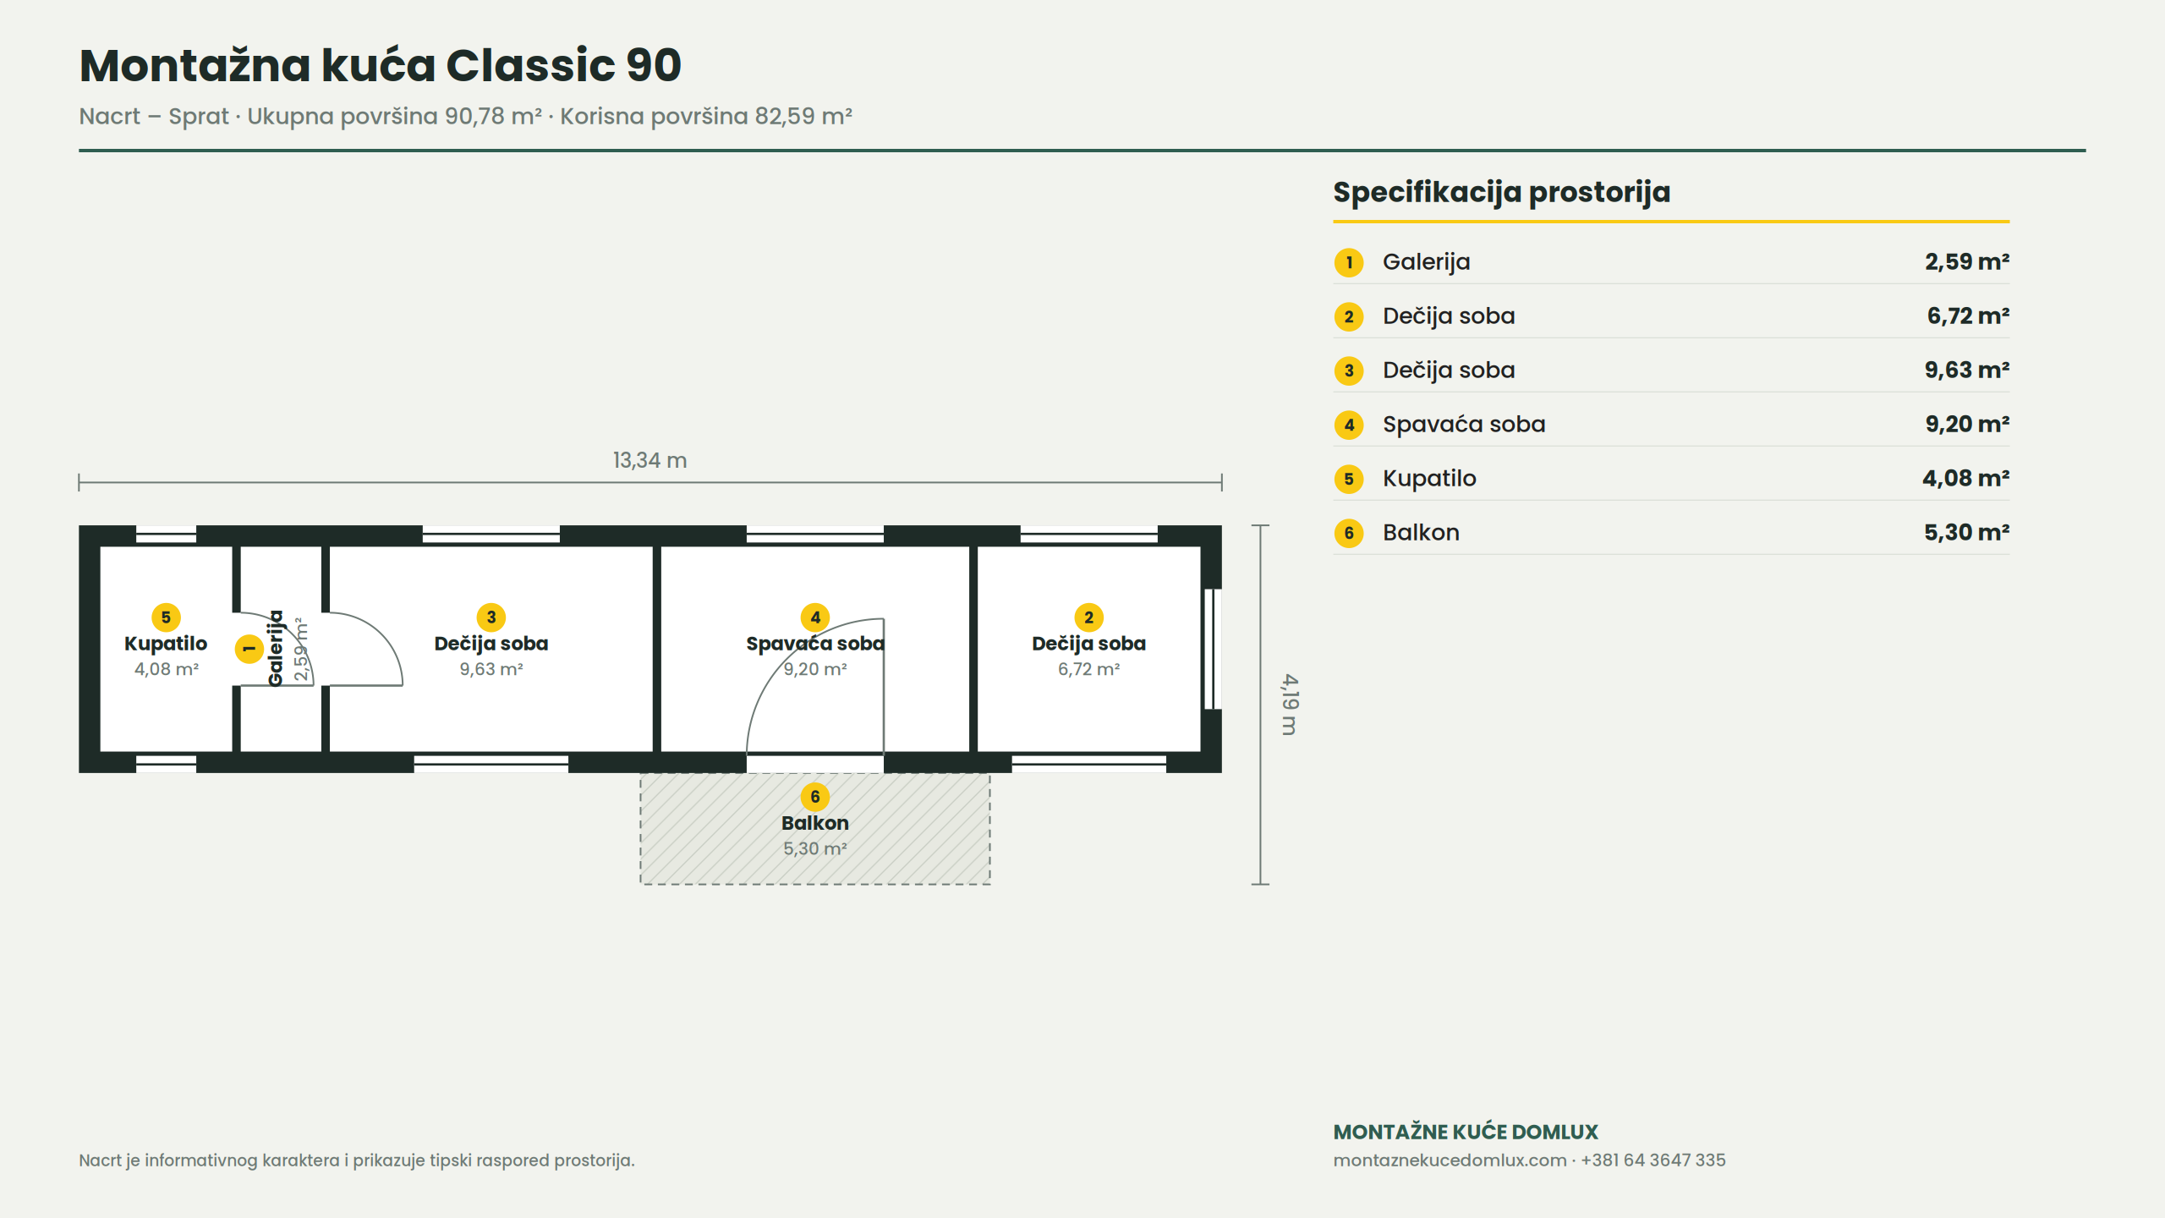2165x1218 pixels.
Task: Click the number 3 badge beside Dečija soba 9,63 m²
Action: (x=1349, y=370)
